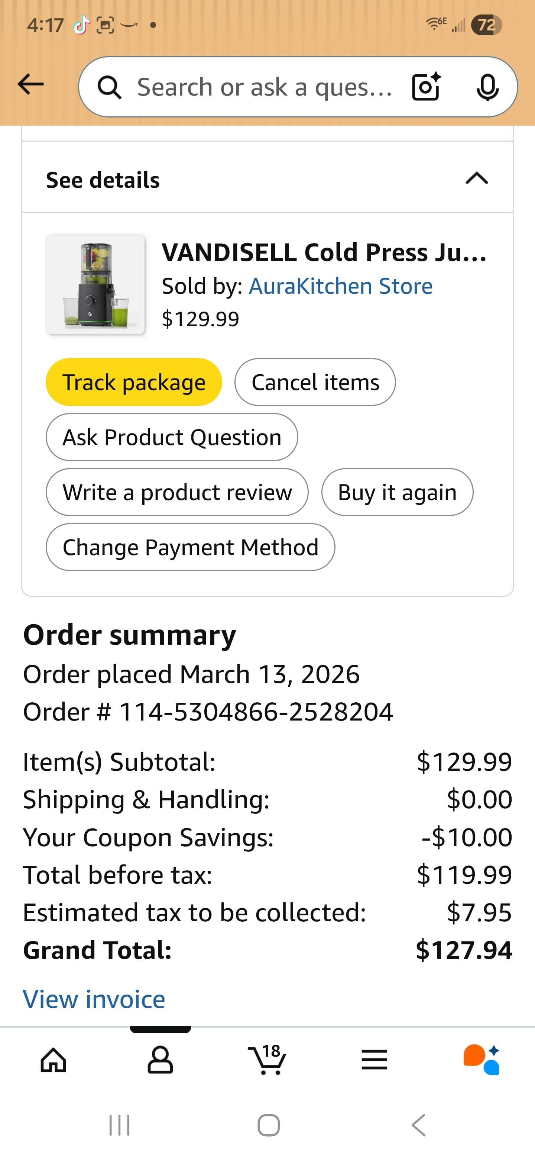
Task: Launch the Rufus AI assistant icon
Action: pyautogui.click(x=481, y=1060)
